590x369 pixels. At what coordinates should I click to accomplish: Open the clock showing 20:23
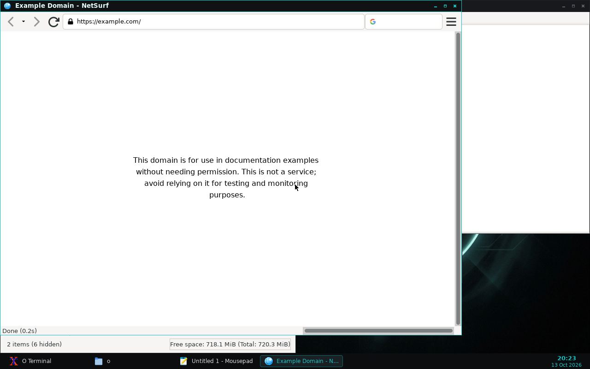(x=566, y=361)
